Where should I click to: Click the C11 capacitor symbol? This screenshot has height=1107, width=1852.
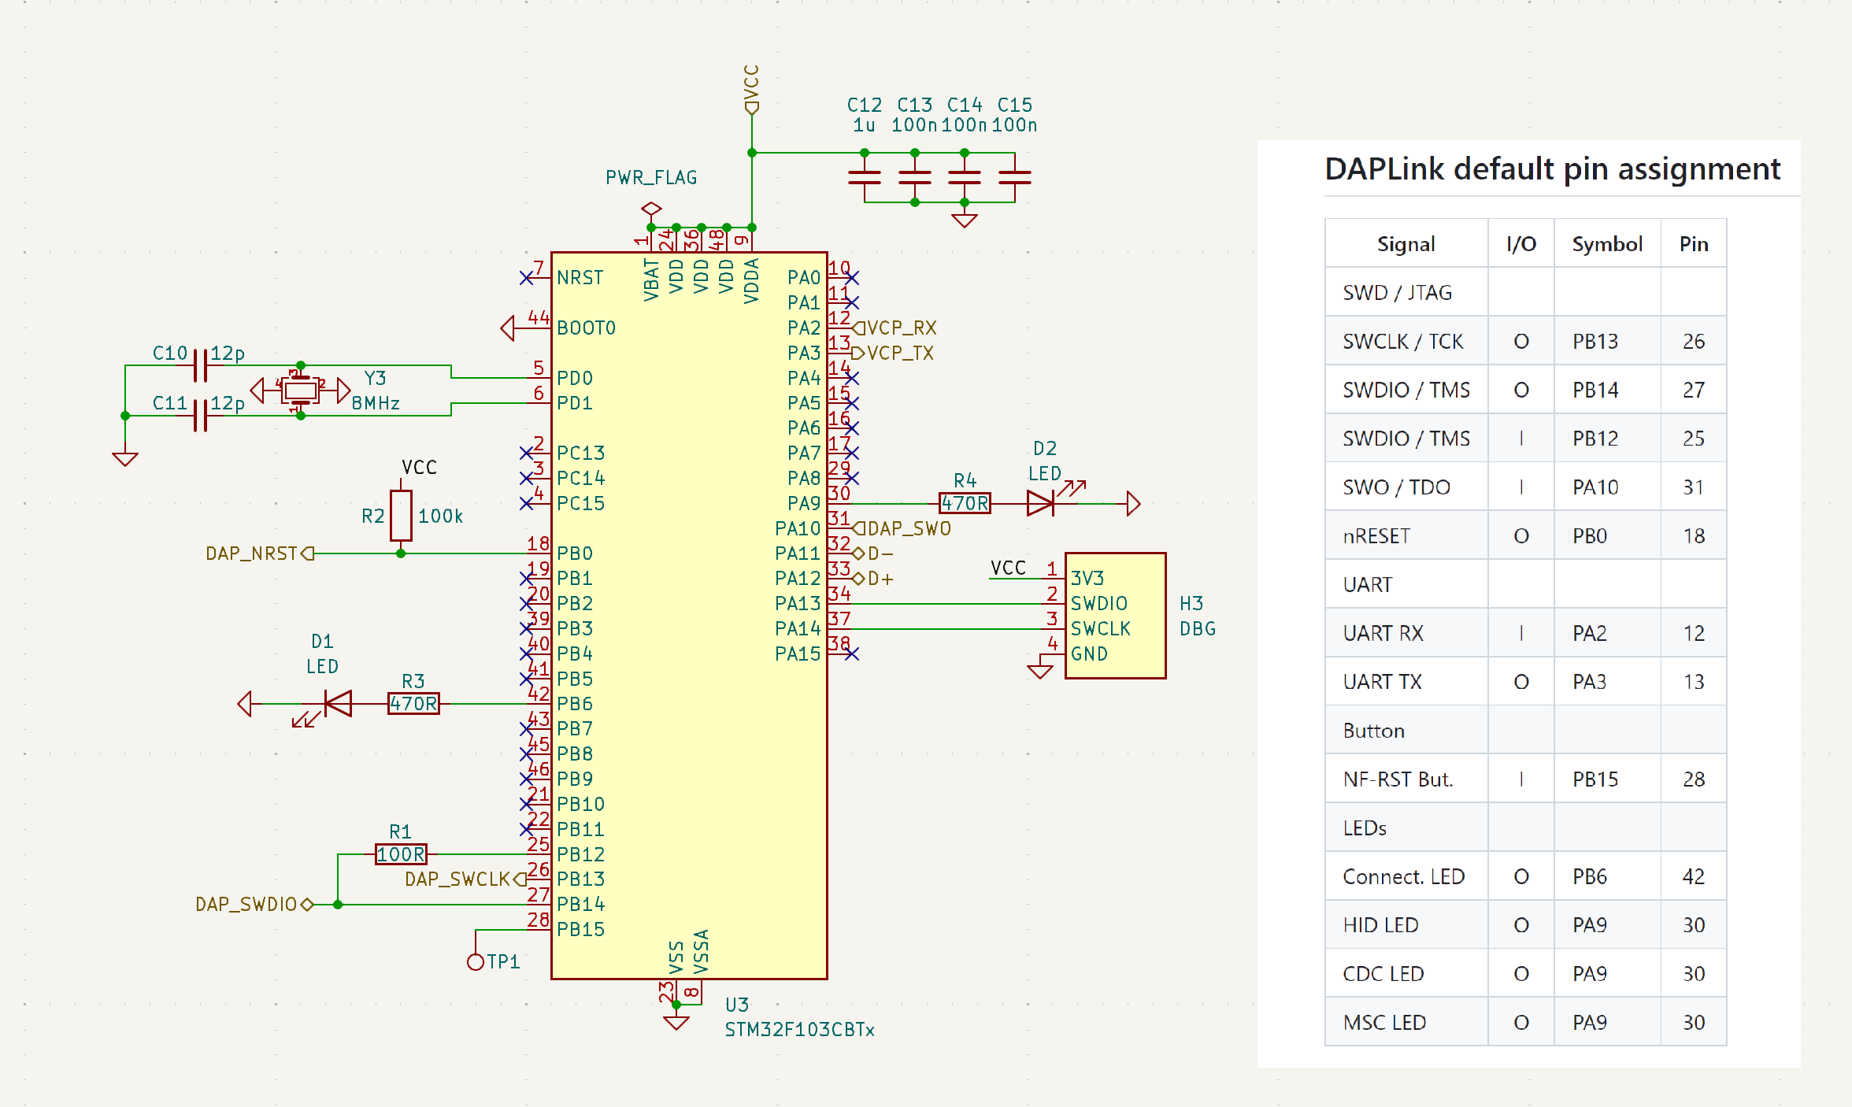(200, 415)
